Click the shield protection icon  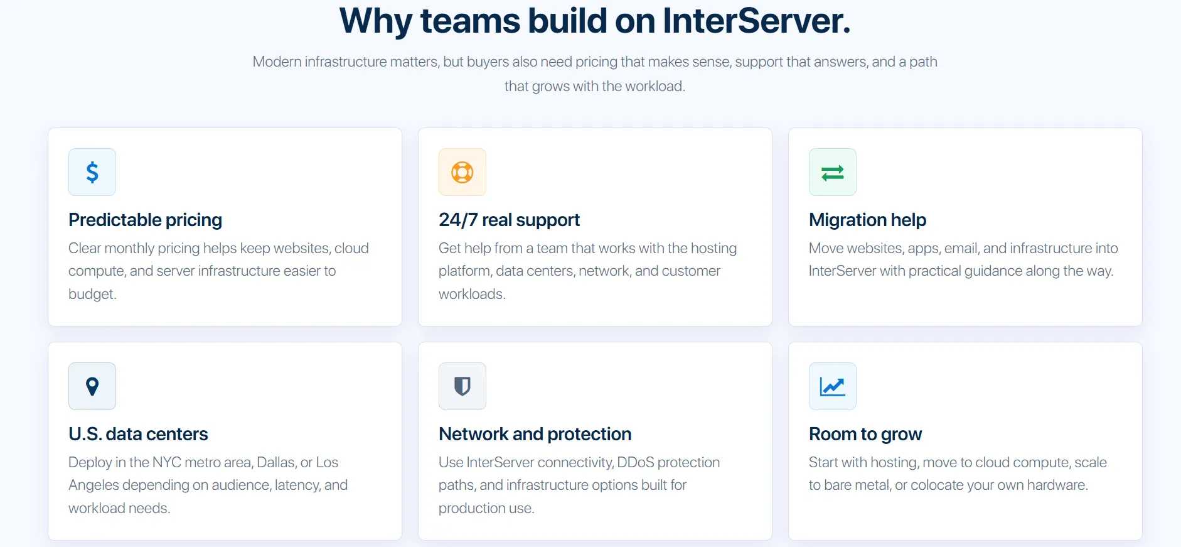(x=462, y=386)
